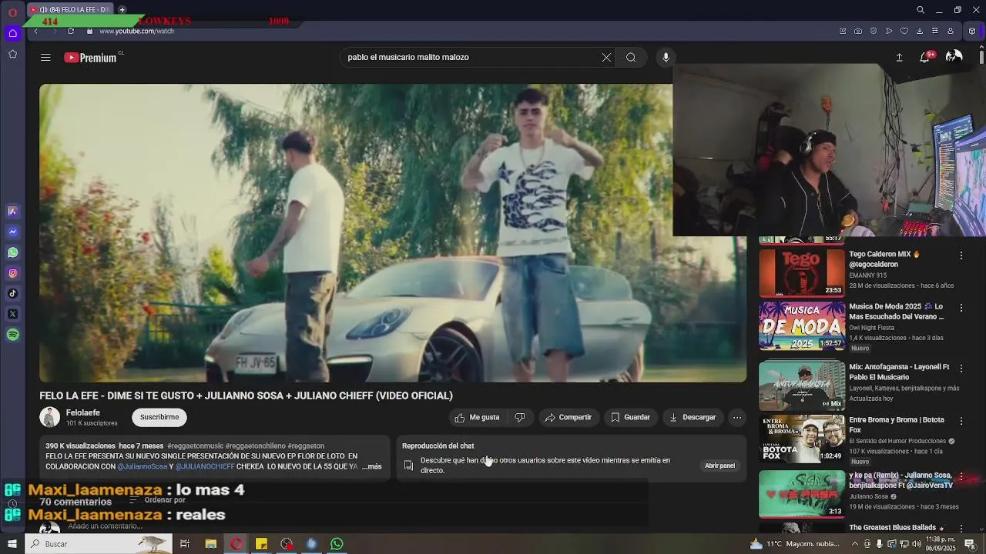Open Task View on the taskbar

(x=185, y=544)
